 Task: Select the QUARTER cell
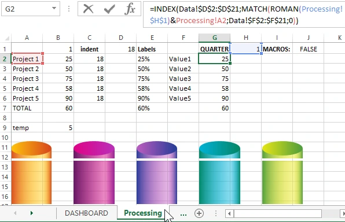(x=215, y=49)
